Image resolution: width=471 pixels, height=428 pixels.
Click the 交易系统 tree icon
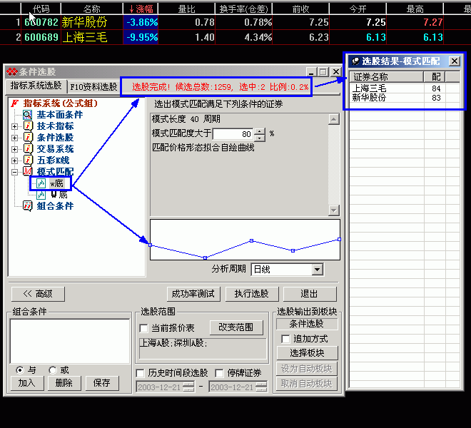(29, 149)
